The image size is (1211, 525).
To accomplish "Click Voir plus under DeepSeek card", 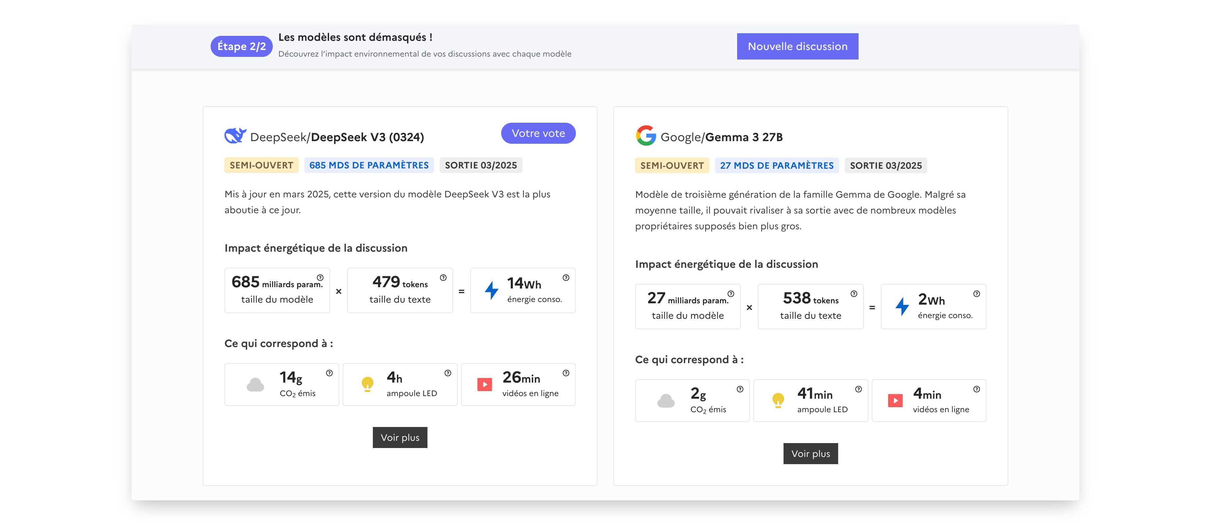I will coord(399,437).
